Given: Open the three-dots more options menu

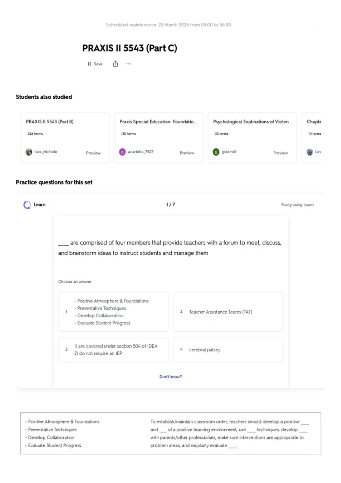Looking at the screenshot, I should coord(129,64).
